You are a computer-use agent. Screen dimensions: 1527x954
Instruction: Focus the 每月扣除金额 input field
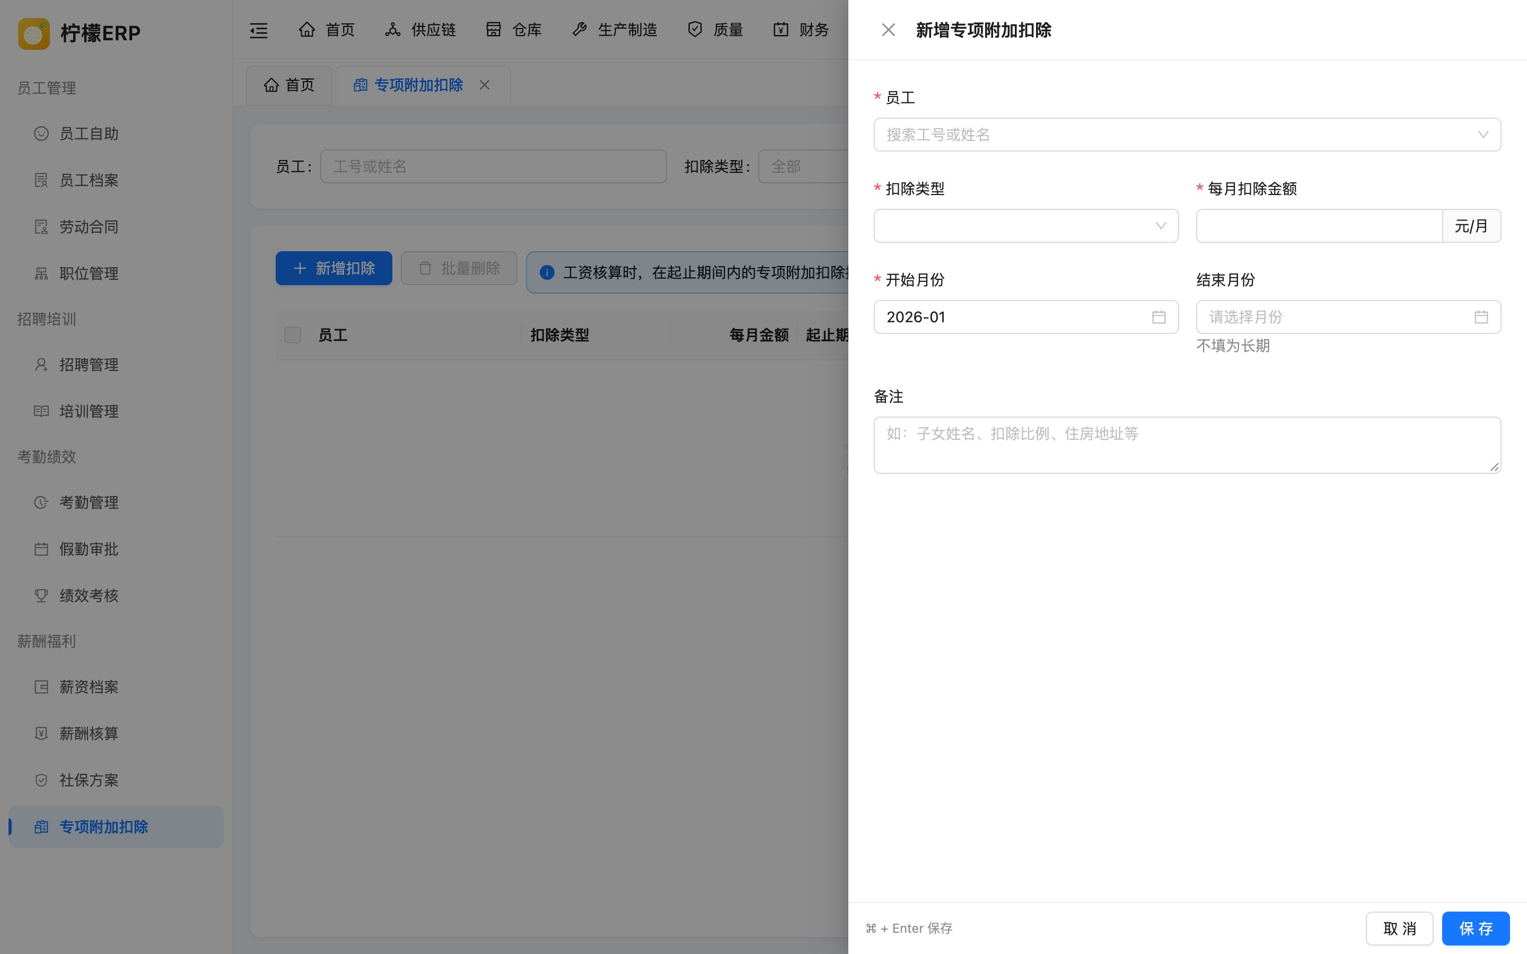(x=1319, y=226)
